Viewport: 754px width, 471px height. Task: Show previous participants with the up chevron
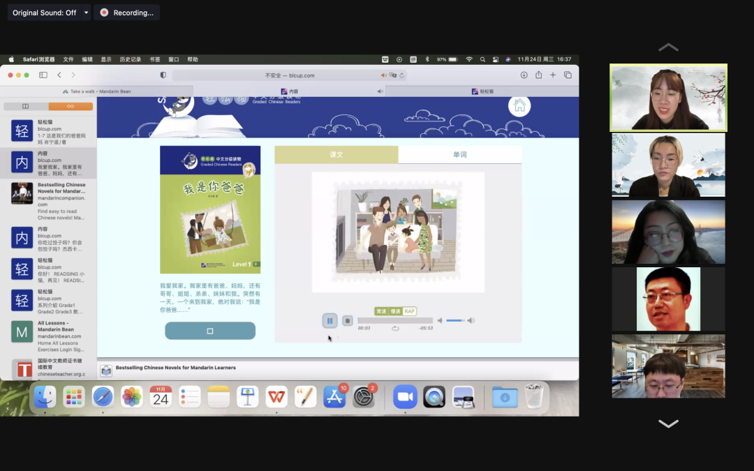668,47
